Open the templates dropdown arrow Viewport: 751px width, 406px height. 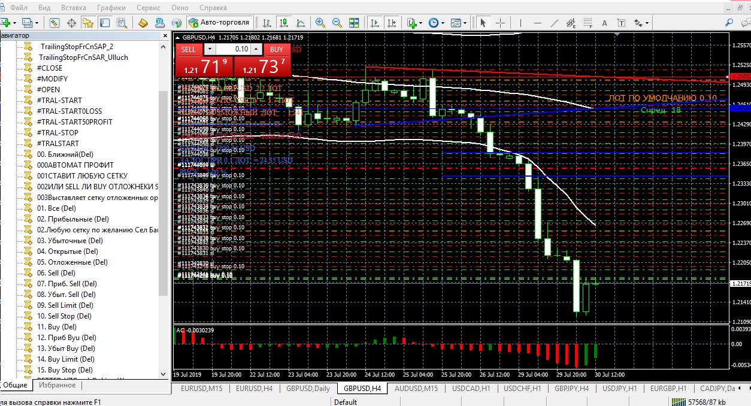point(465,23)
